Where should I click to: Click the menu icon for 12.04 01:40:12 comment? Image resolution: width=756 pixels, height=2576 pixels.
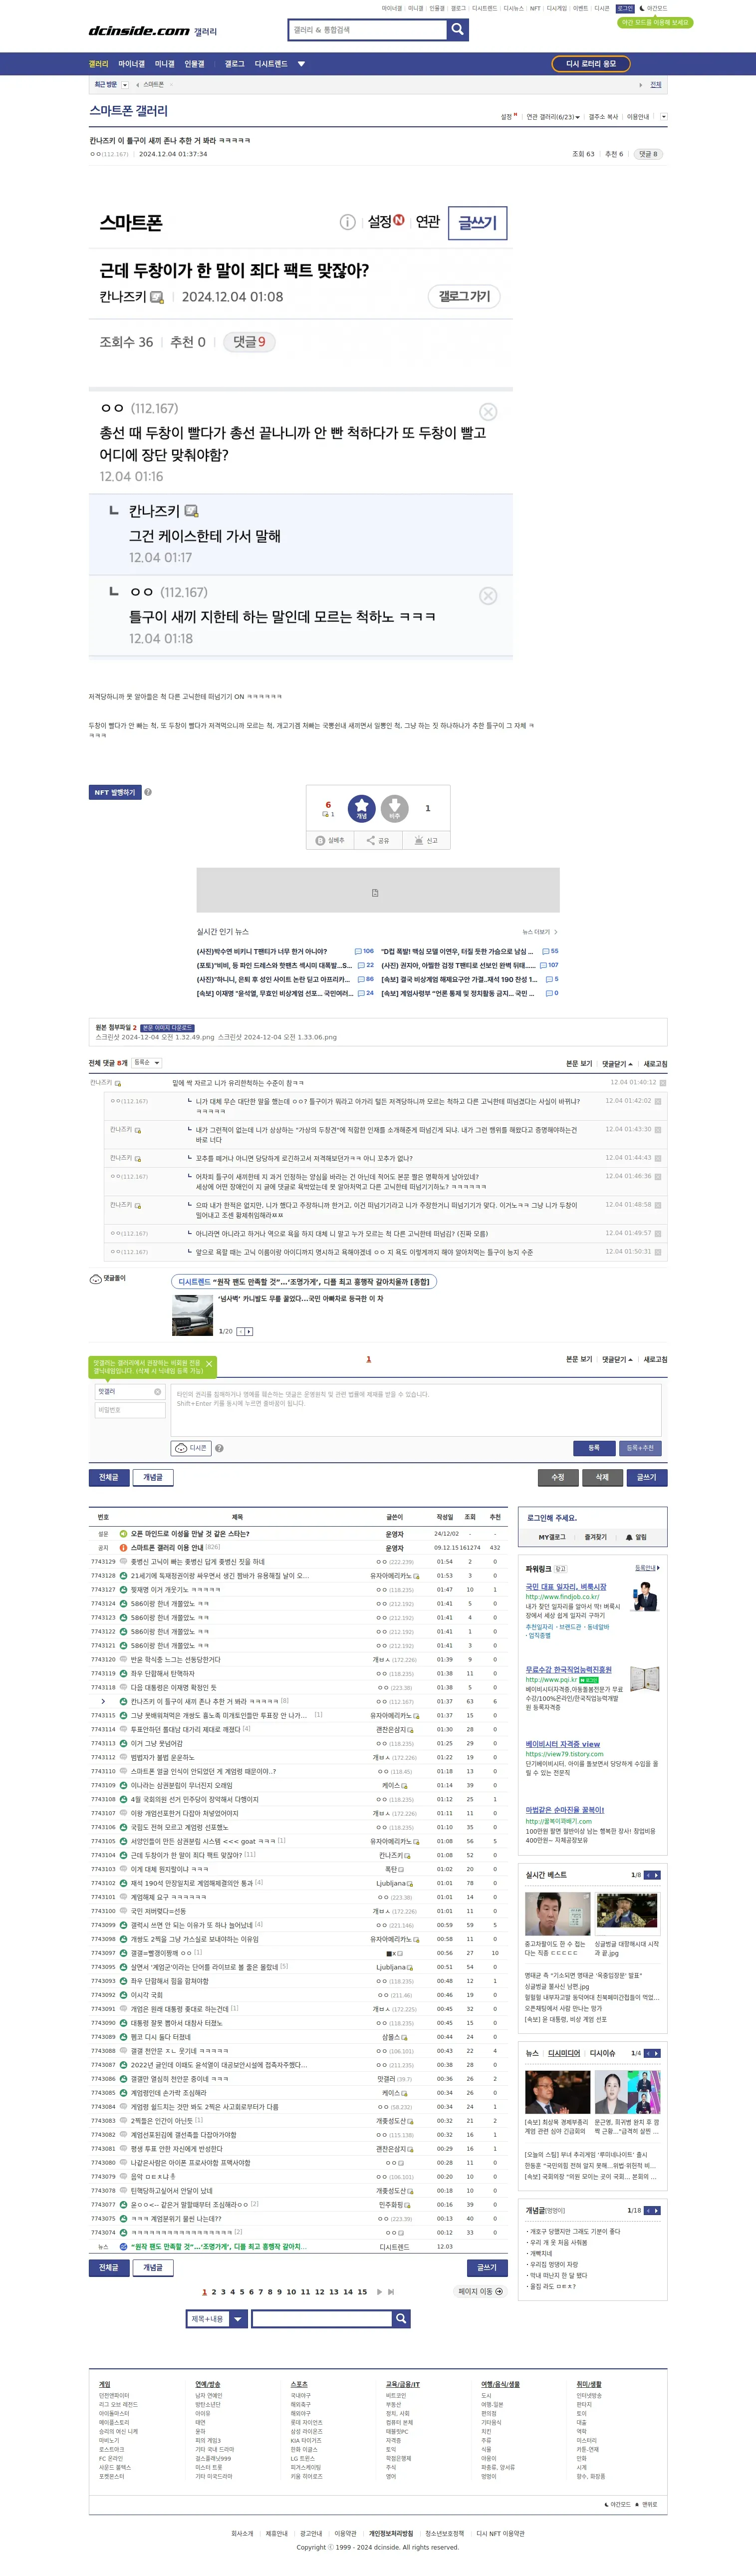pyautogui.click(x=662, y=1083)
